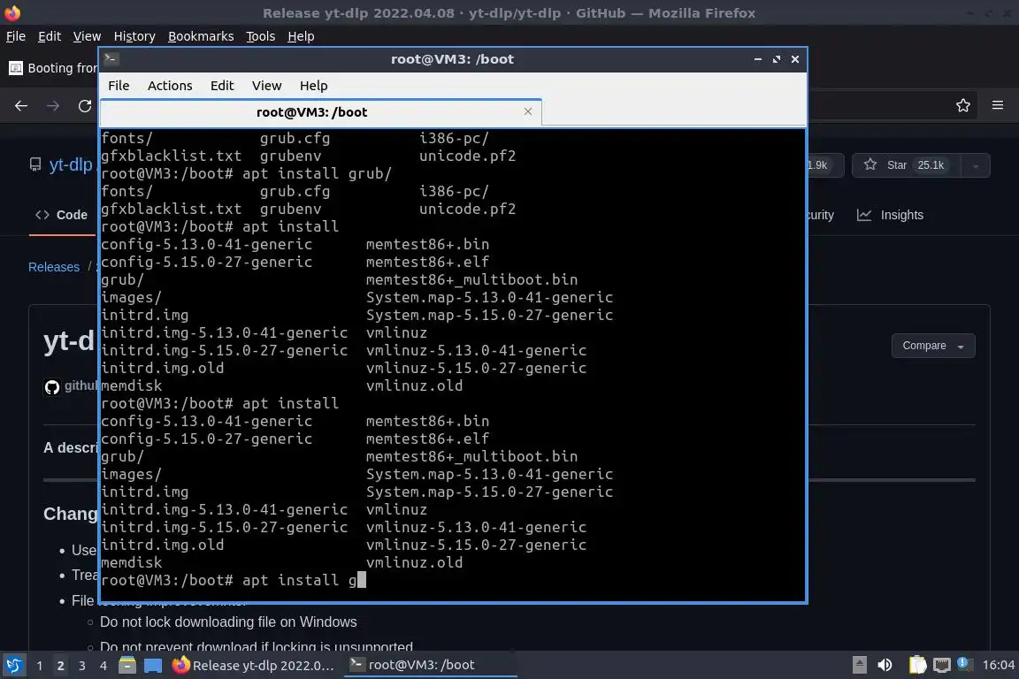Viewport: 1019px width, 679px height.
Task: Click the Firefox icon in the taskbar
Action: (x=180, y=665)
